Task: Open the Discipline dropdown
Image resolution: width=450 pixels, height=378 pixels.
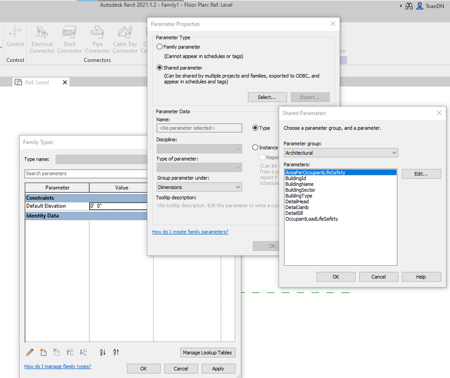Action: (x=199, y=148)
